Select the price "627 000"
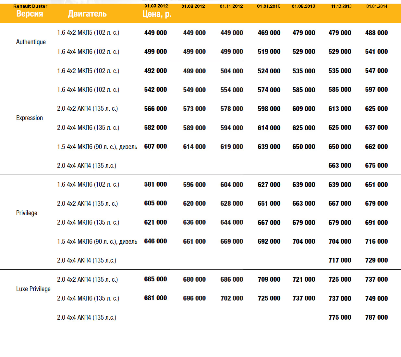This screenshot has width=401, height=357. 269,185
